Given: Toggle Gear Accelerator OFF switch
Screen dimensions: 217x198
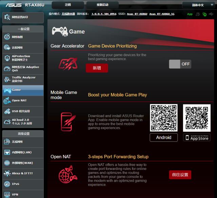Looking at the screenshot, I should (x=180, y=64).
